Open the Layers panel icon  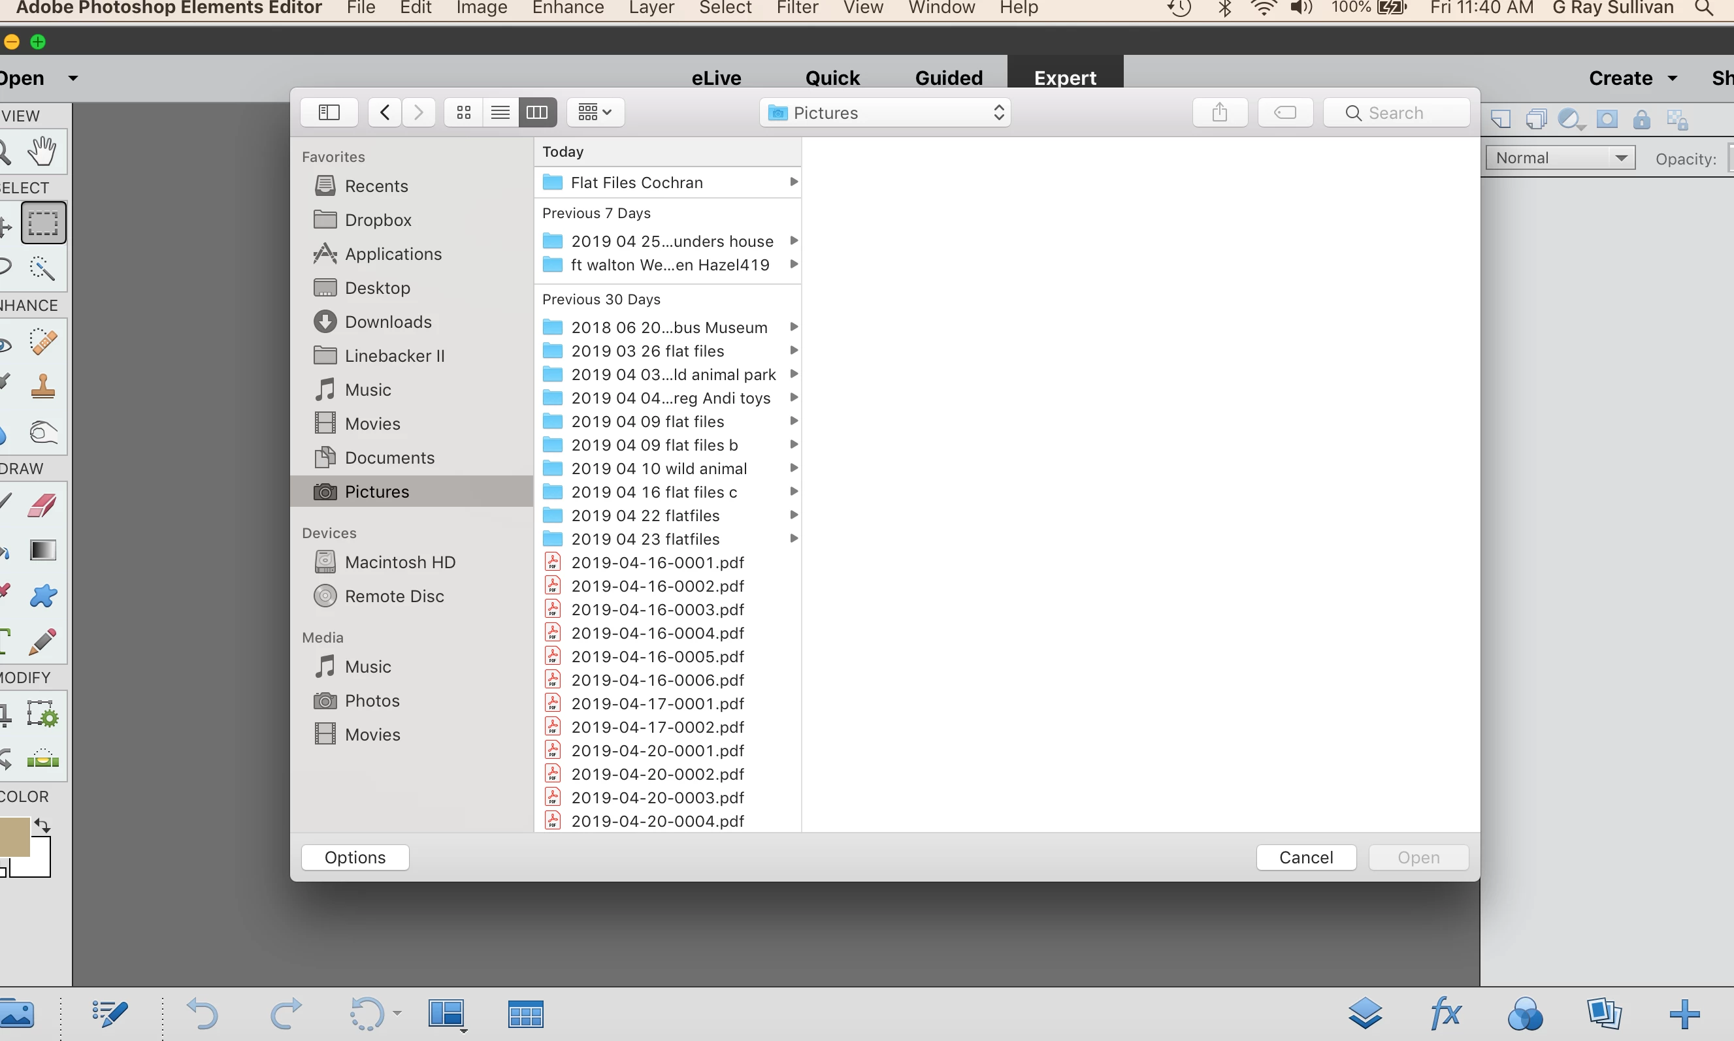click(1365, 1013)
